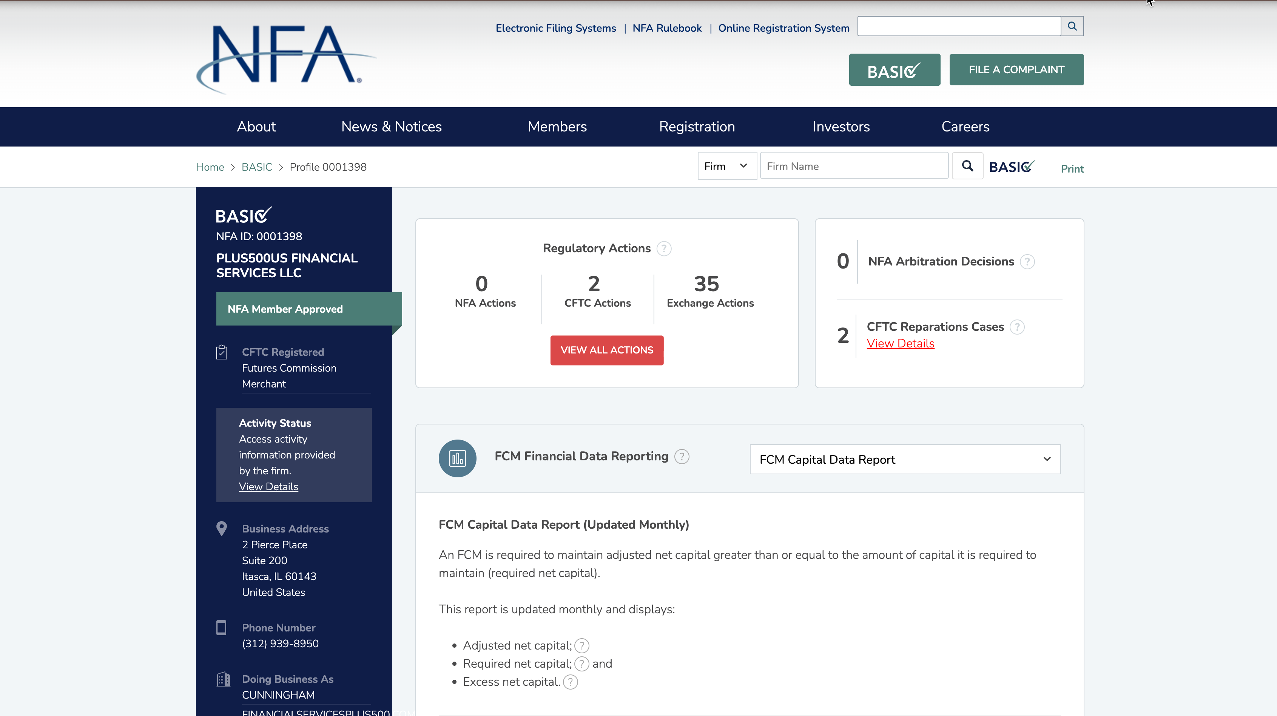This screenshot has width=1277, height=716.
Task: Open the Registration menu
Action: pos(697,127)
